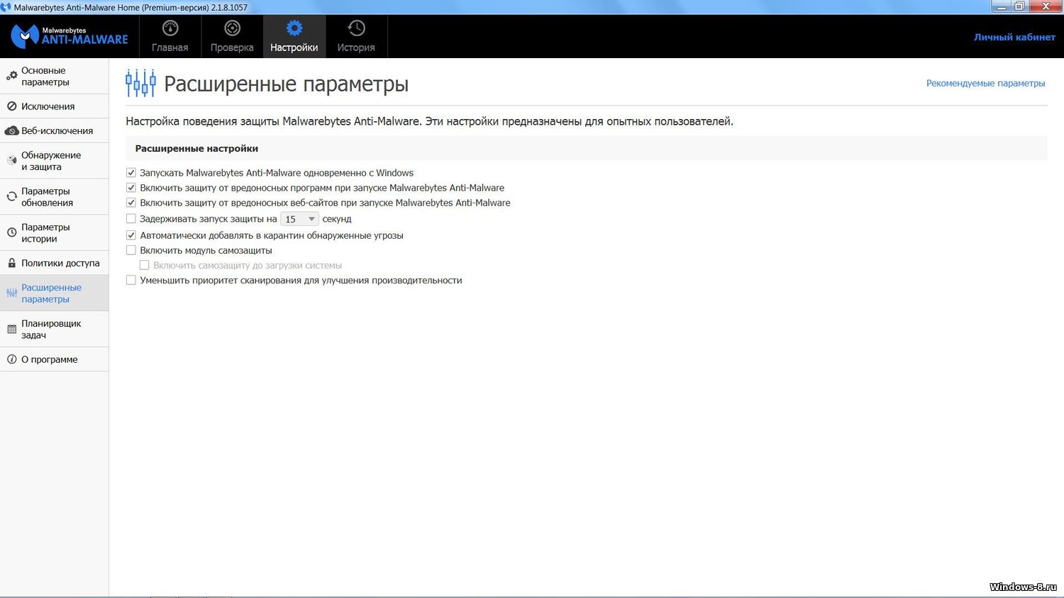The image size is (1064, 598).
Task: Open Исключения settings section
Action: [55, 106]
